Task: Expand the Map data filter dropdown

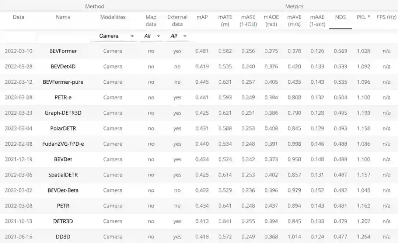Action: coord(151,36)
